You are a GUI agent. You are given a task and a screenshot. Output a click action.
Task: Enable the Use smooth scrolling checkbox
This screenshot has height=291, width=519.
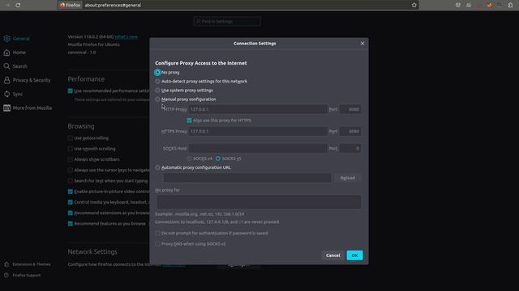[71, 149]
